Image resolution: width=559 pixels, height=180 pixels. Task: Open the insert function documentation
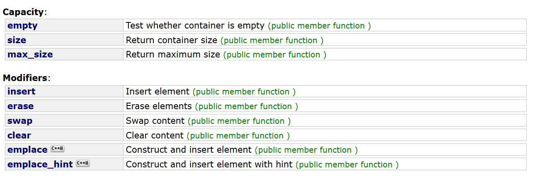(21, 92)
